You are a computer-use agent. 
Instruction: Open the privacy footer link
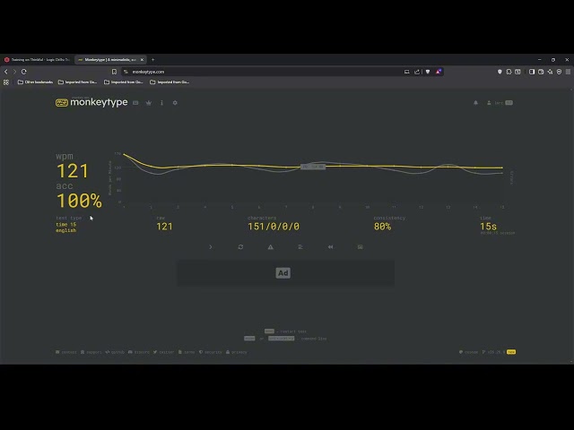coord(237,352)
